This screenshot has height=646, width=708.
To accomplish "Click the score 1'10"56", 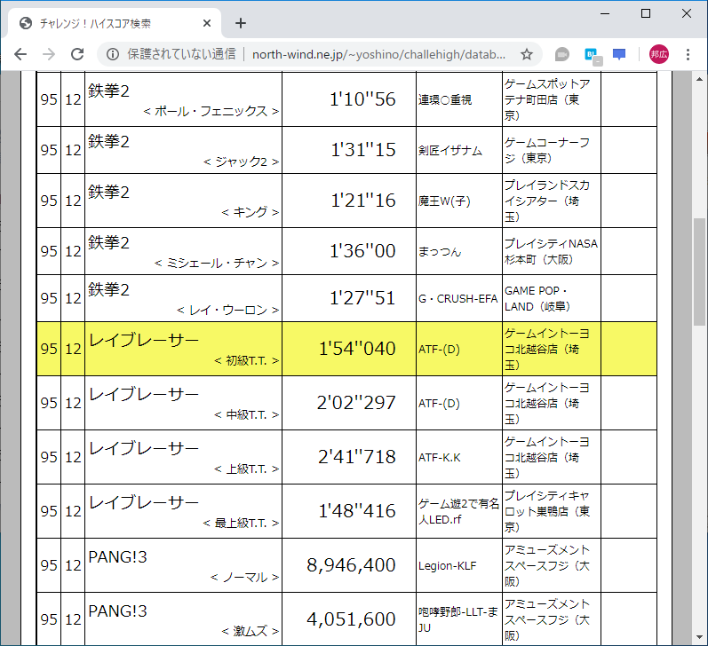I will pyautogui.click(x=362, y=99).
